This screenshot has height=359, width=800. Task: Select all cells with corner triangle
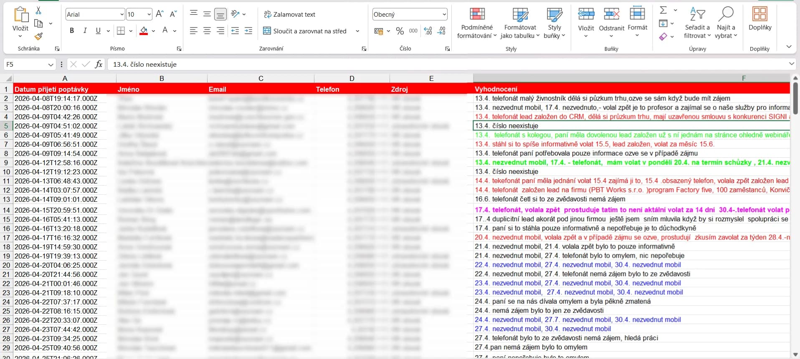[x=8, y=78]
